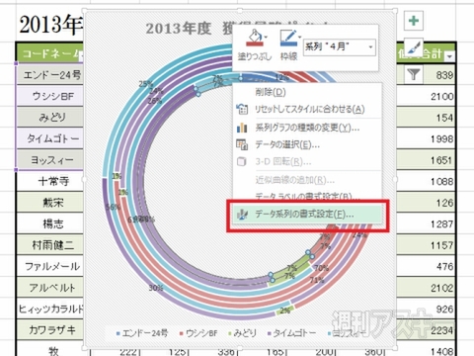Click the format data series icon
474x356 pixels.
point(242,215)
